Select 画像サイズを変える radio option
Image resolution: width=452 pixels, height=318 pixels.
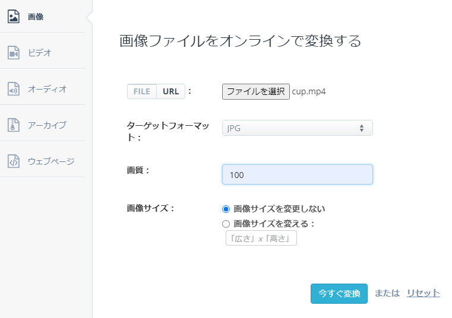point(226,224)
